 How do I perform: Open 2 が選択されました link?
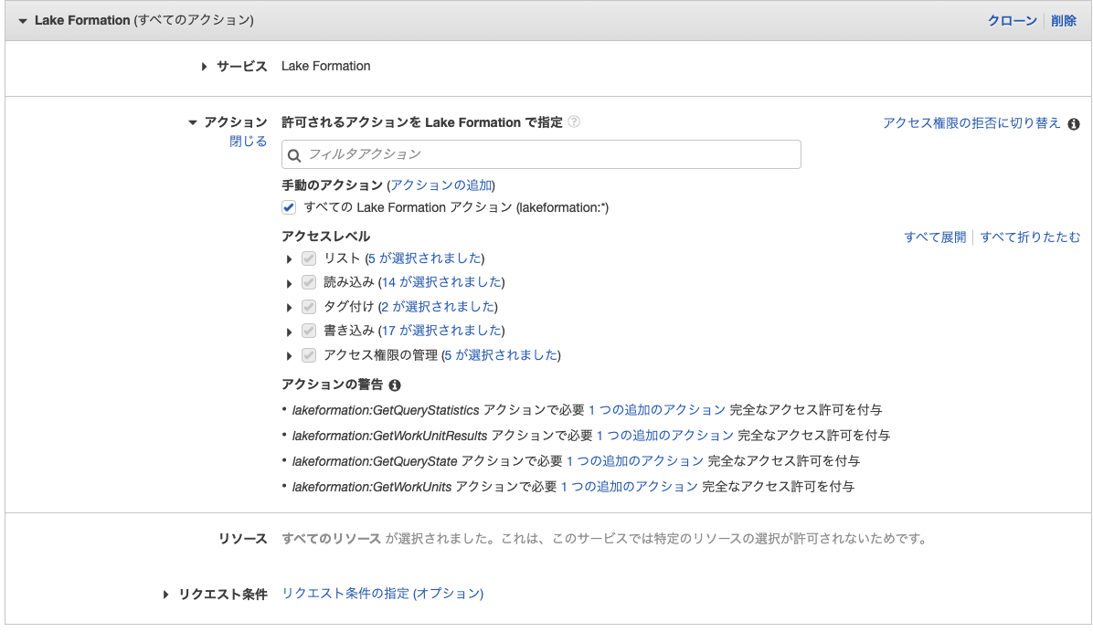pyautogui.click(x=438, y=307)
